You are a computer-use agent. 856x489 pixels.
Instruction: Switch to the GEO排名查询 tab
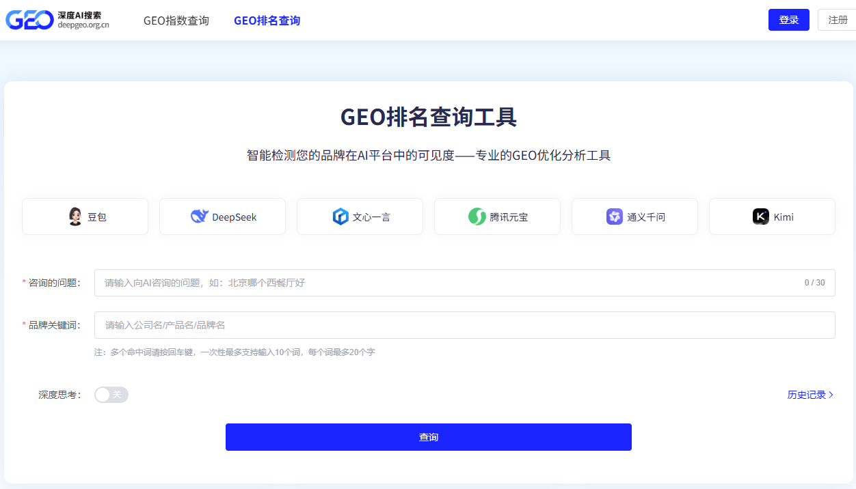tap(267, 20)
